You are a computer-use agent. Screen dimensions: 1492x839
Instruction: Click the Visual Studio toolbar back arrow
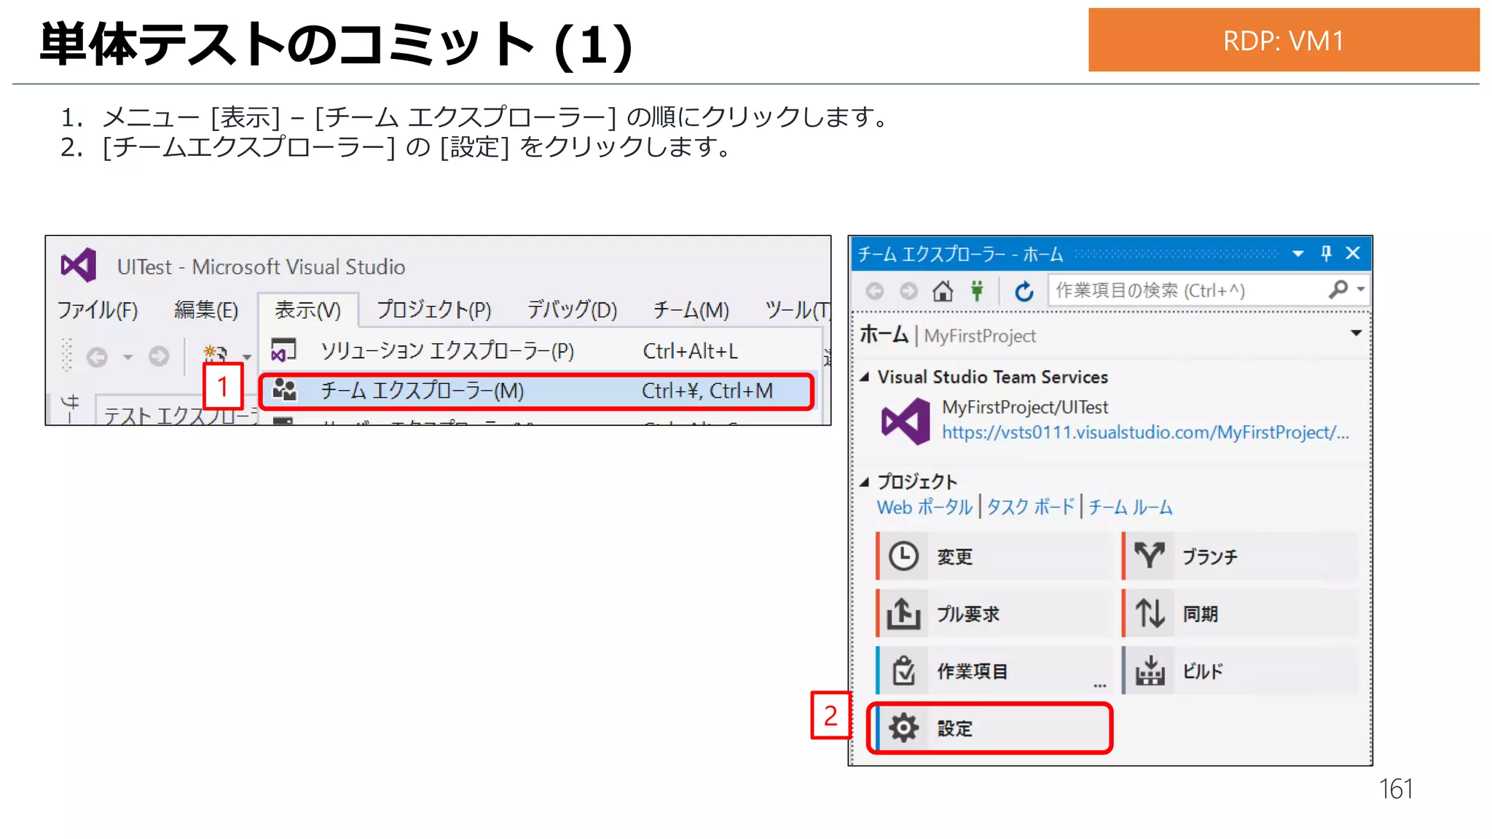97,356
